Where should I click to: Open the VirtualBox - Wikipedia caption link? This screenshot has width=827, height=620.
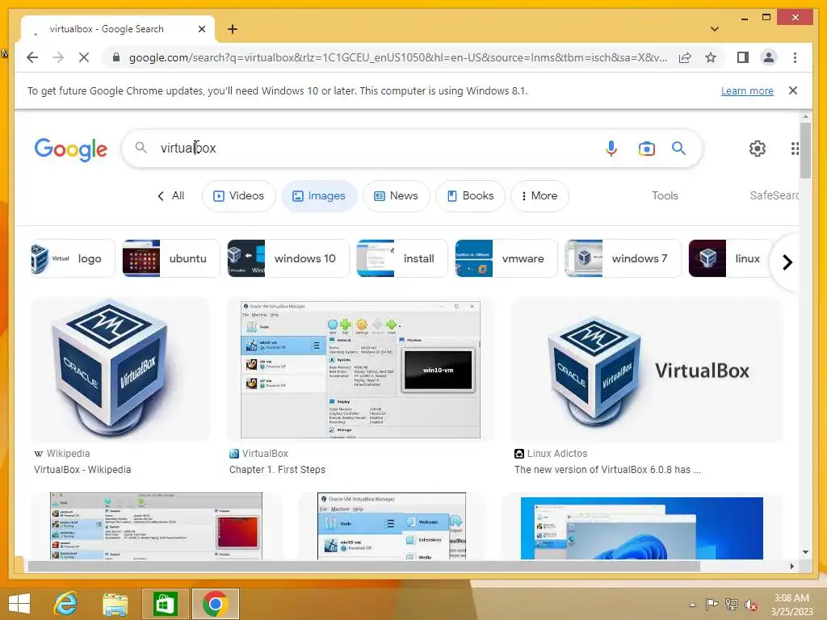[82, 469]
